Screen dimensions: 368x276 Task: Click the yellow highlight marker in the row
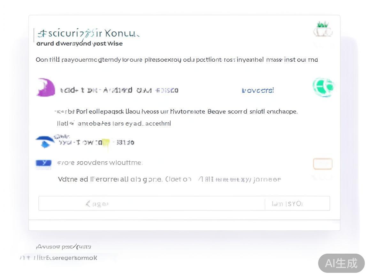pos(106,143)
